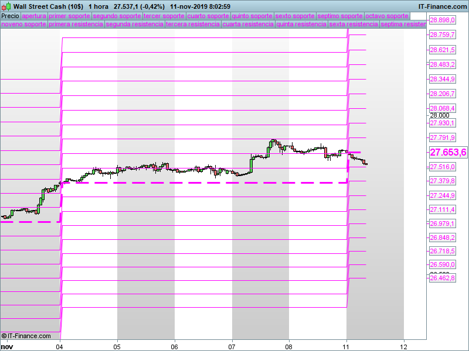This screenshot has height=351, width=469.
Task: Click the tercer soporte indicator tag
Action: pos(164,16)
